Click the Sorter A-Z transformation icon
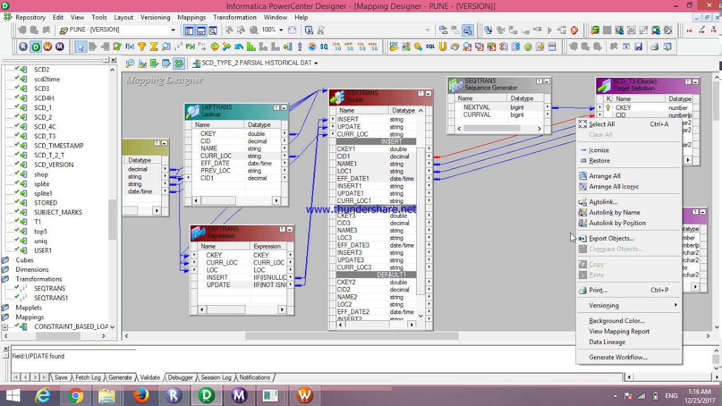The height and width of the screenshot is (406, 722). (300, 47)
